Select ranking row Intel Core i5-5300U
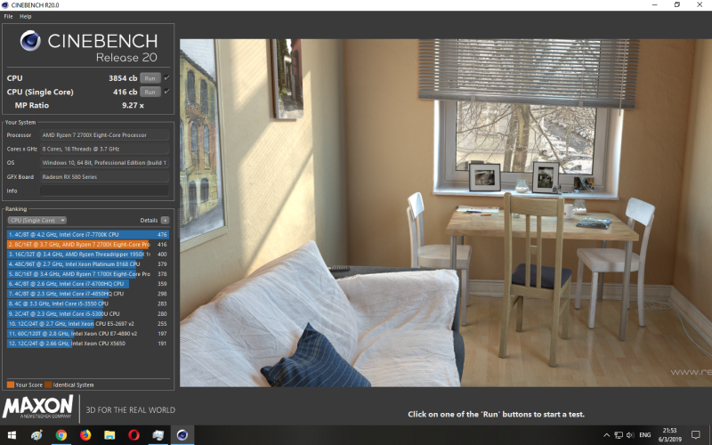 pyautogui.click(x=88, y=314)
